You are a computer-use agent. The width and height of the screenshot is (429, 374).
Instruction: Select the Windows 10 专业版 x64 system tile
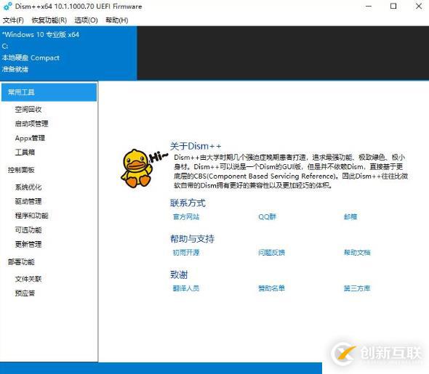(68, 53)
